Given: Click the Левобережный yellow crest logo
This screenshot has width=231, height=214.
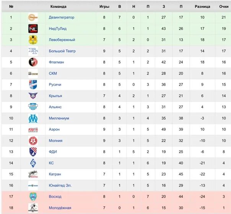Looking at the screenshot, I should click(33, 40).
